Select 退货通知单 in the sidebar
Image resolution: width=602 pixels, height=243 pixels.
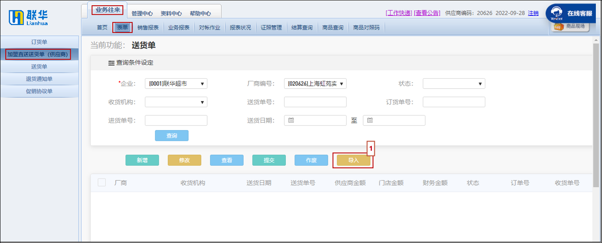39,79
